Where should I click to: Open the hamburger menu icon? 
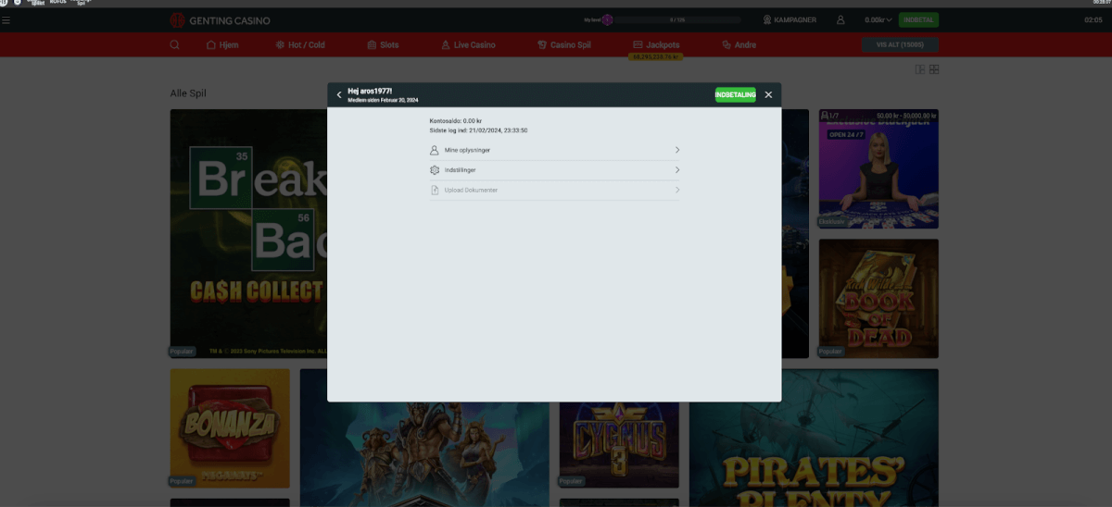6,19
